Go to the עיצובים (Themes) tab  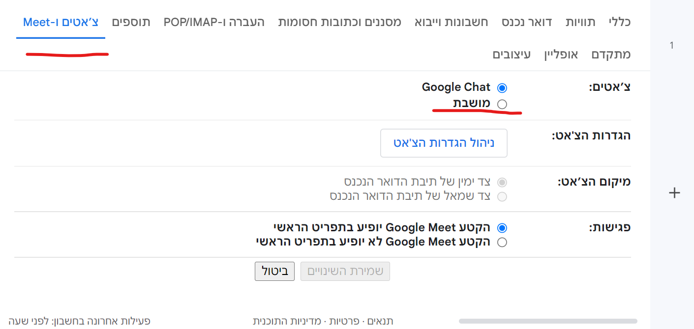512,54
